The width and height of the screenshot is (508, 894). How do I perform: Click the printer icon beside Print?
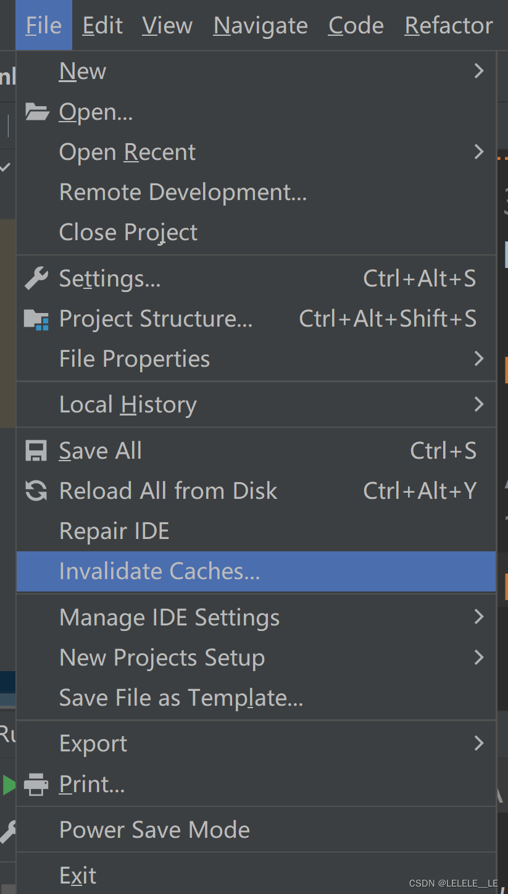pyautogui.click(x=36, y=785)
